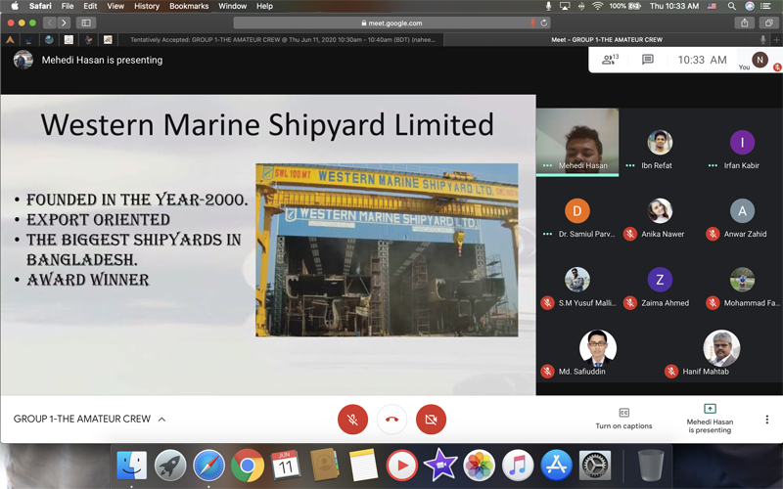Go back in Safari
783x489 pixels.
[x=50, y=22]
